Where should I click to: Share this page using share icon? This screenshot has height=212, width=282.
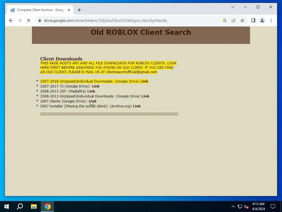pos(234,20)
